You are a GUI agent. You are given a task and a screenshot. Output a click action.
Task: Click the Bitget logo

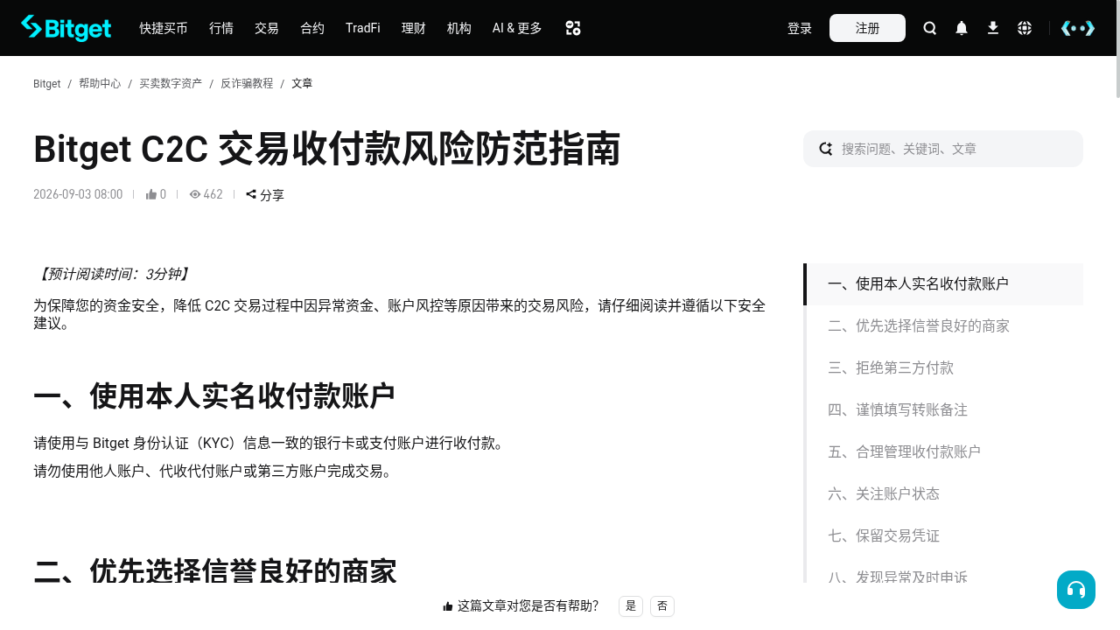tap(66, 28)
